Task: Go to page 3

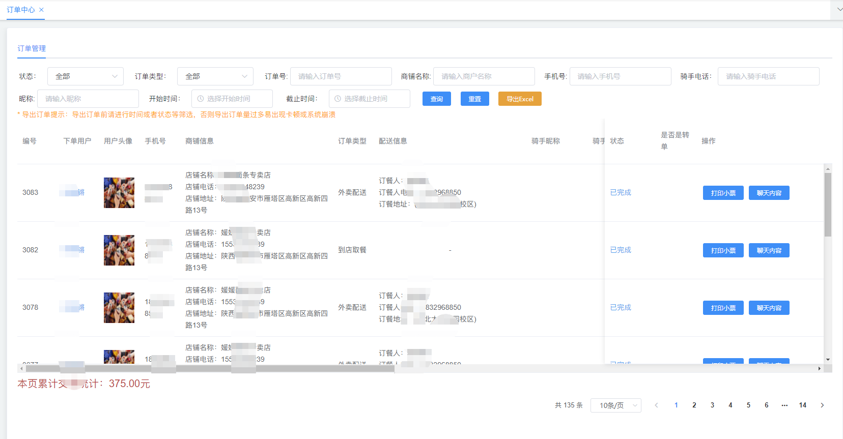Action: tap(712, 405)
